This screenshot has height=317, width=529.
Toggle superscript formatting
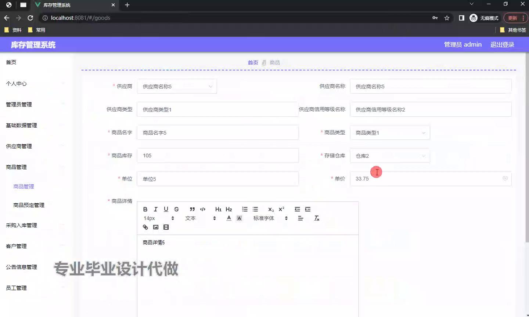(x=281, y=209)
